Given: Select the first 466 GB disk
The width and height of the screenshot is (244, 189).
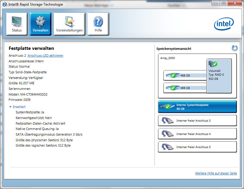Looking at the screenshot, I should click(x=185, y=75).
